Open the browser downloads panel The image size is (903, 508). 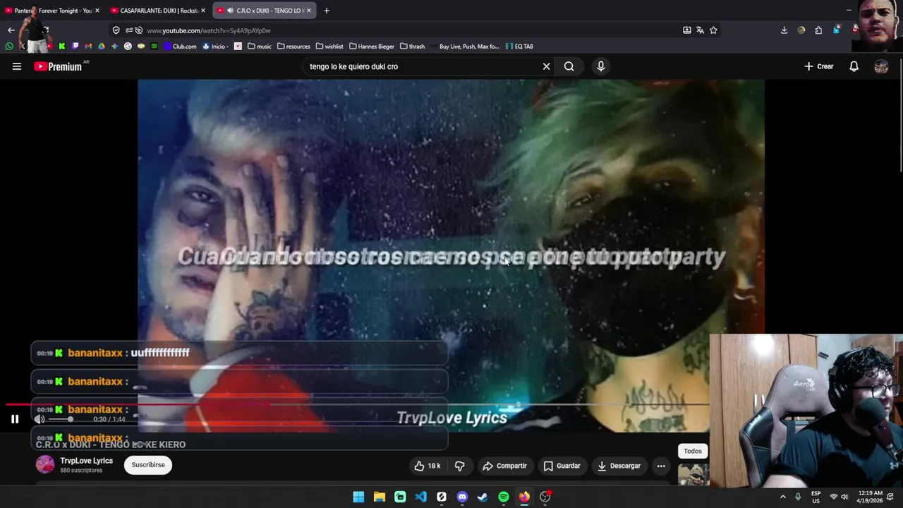(784, 30)
